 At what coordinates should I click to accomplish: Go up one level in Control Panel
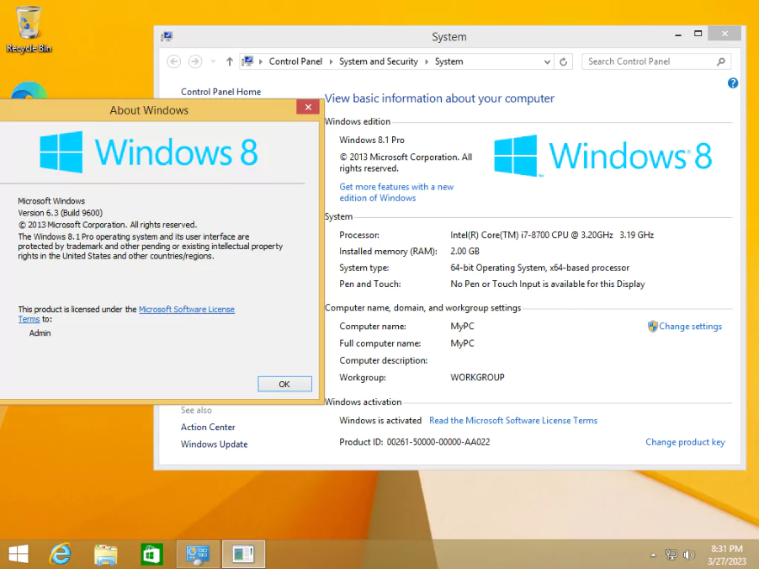(x=230, y=61)
